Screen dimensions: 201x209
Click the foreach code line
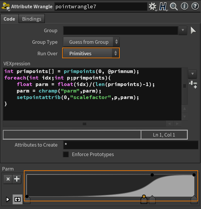pos(57,78)
